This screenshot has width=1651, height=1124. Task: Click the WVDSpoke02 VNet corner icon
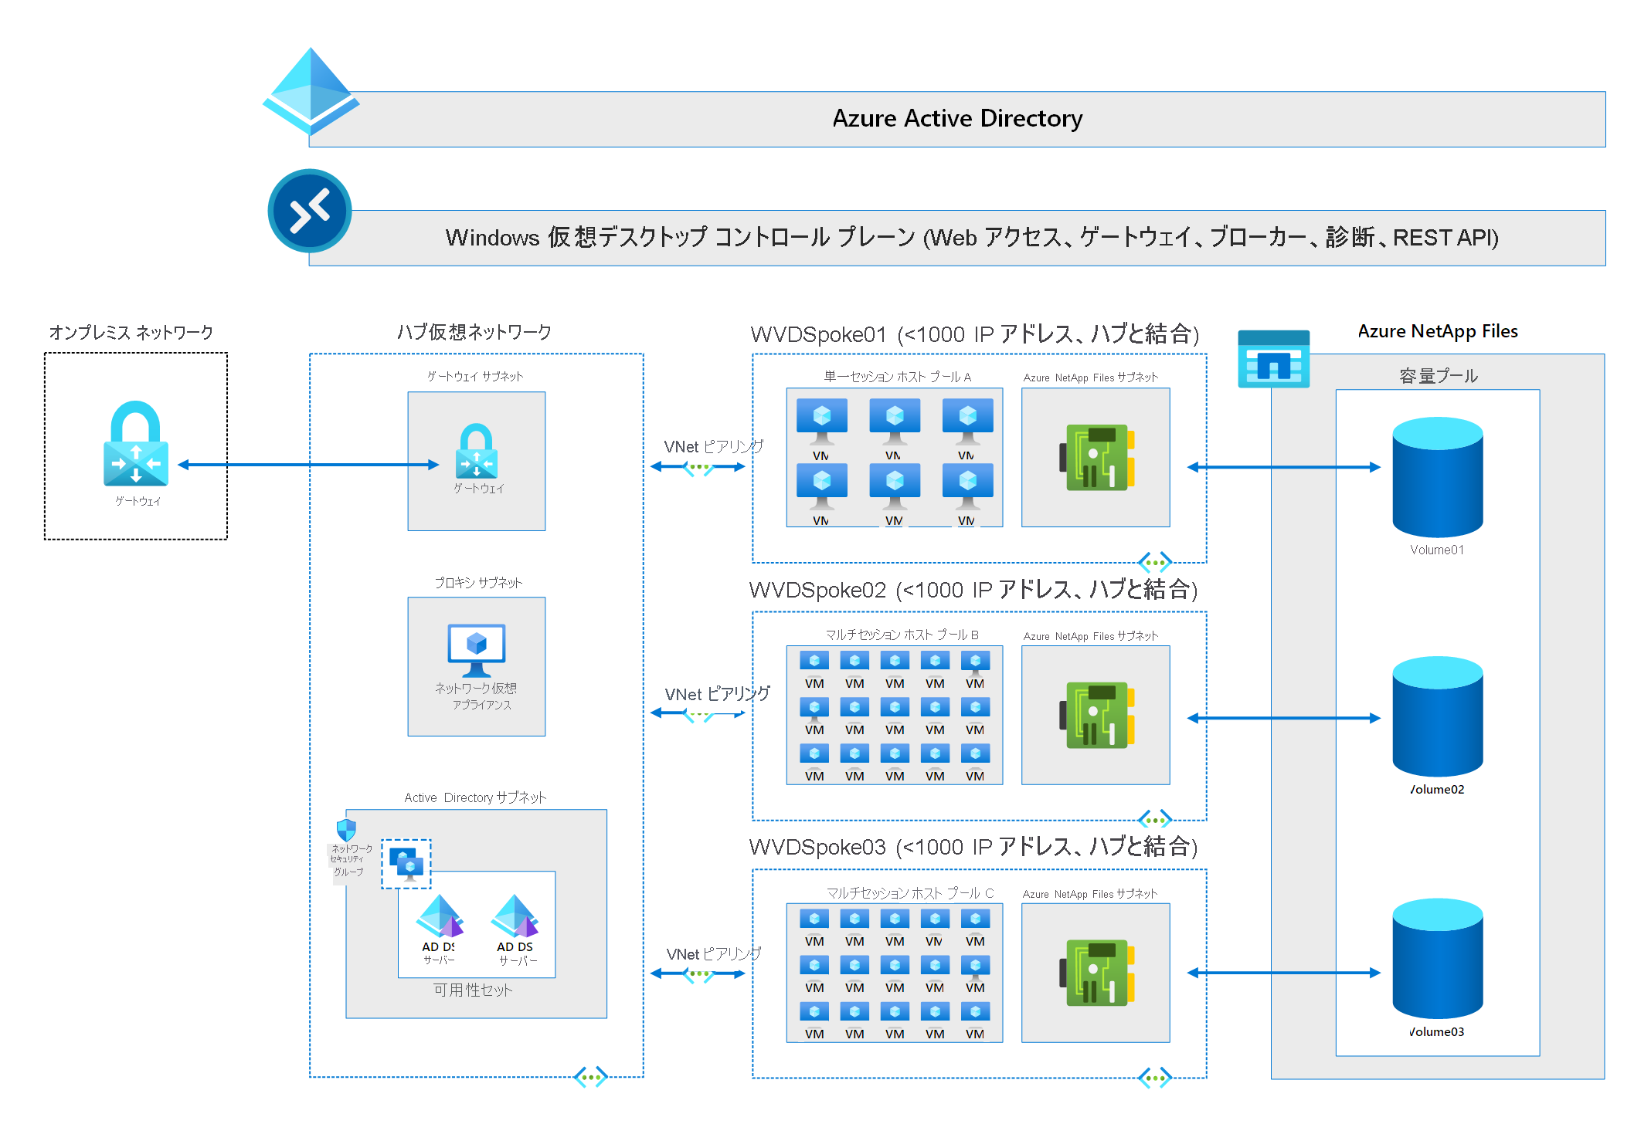coord(1155,820)
